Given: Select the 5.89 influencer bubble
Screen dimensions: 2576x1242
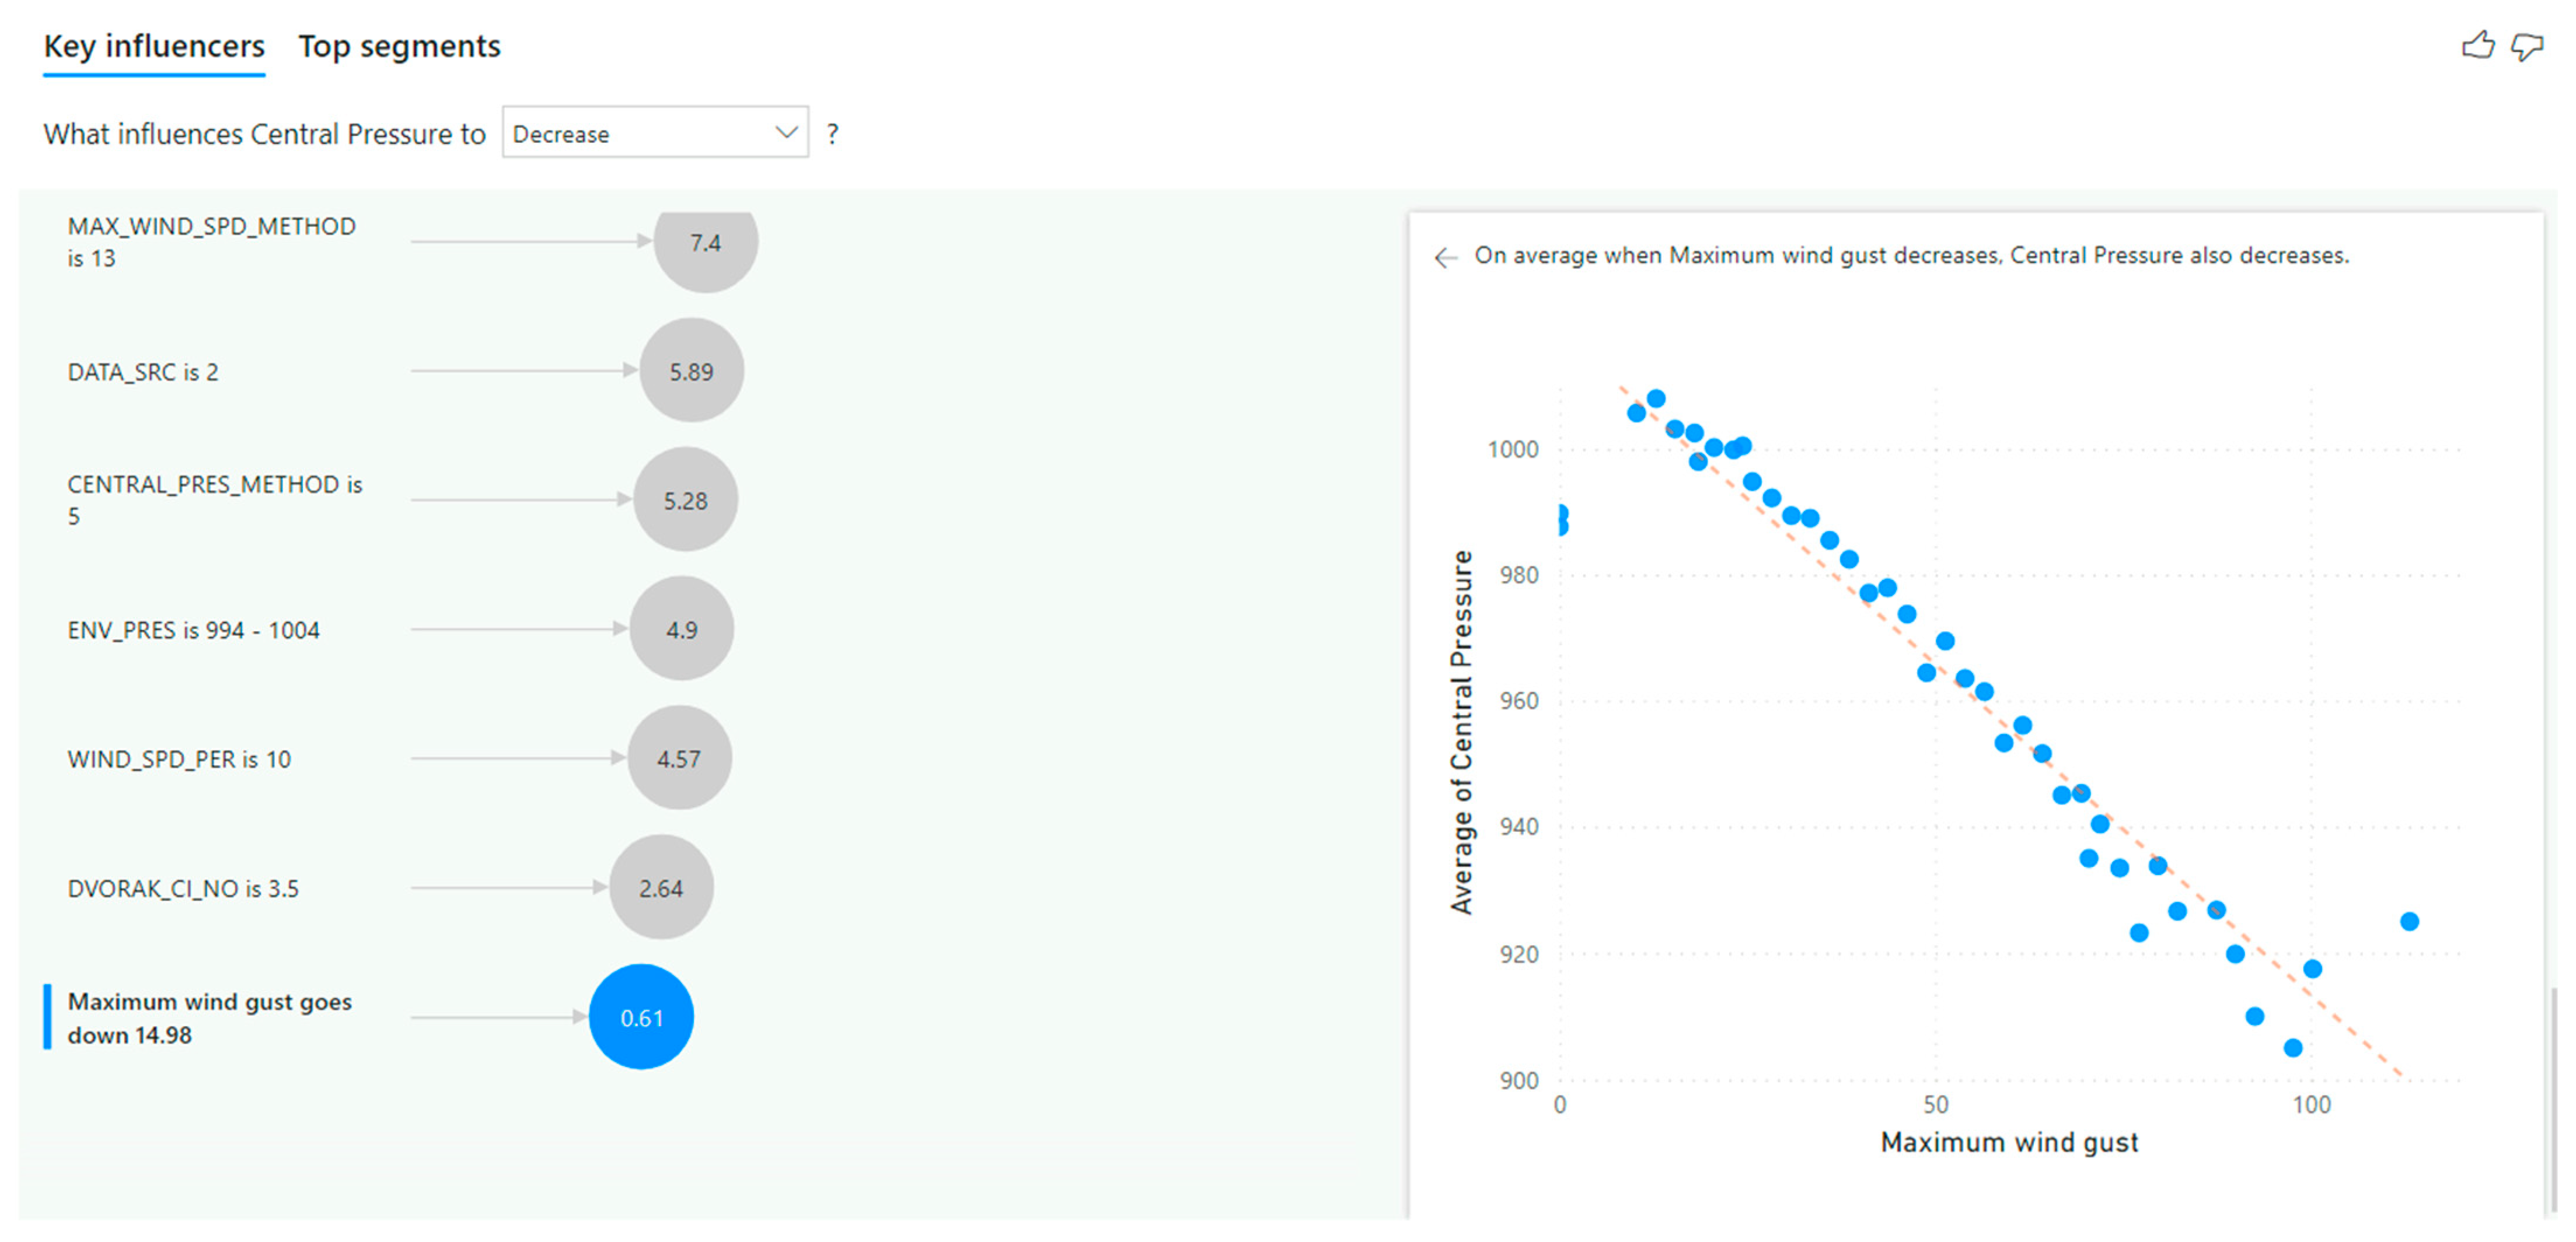Looking at the screenshot, I should pyautogui.click(x=691, y=371).
